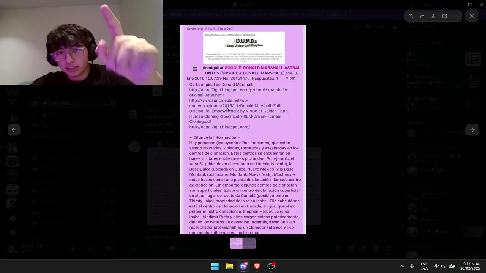
Task: Open File Explorer from the taskbar
Action: coord(229,266)
